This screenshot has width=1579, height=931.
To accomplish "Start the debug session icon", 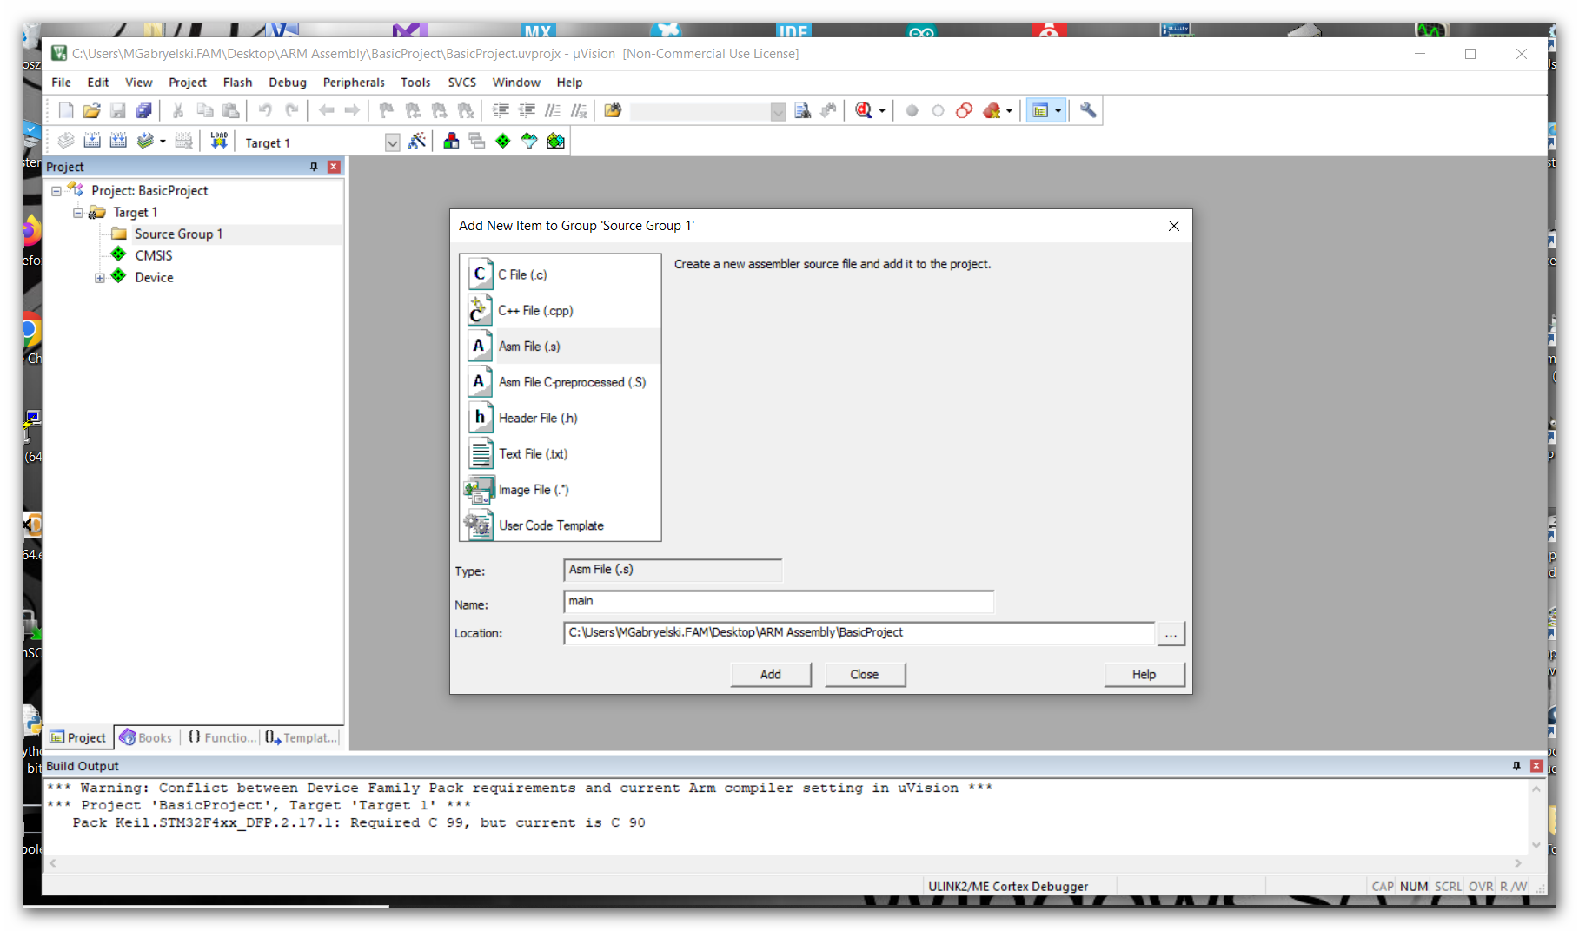I will tap(864, 110).
